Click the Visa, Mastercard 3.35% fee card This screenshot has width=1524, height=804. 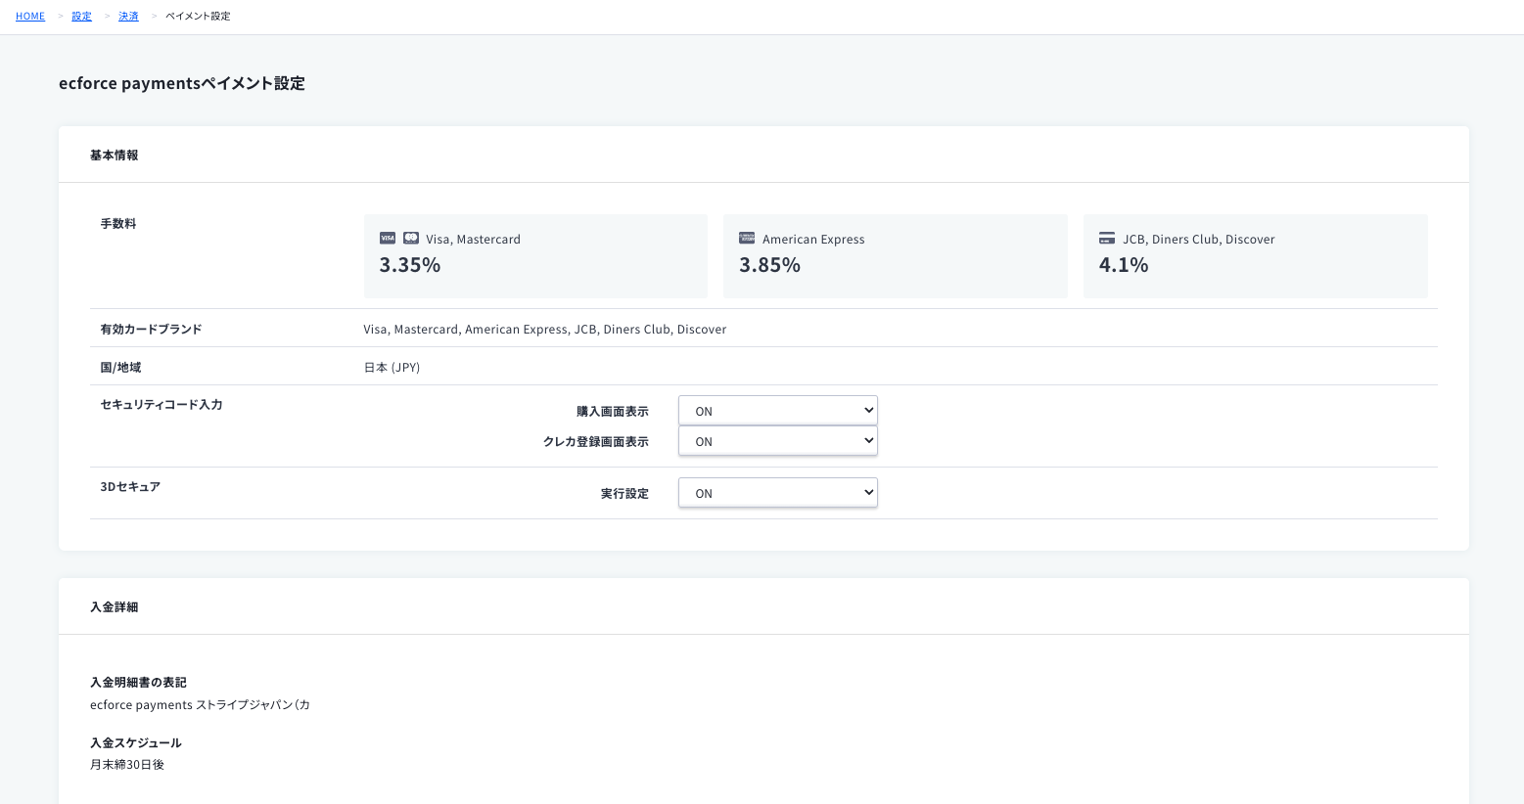tap(535, 255)
